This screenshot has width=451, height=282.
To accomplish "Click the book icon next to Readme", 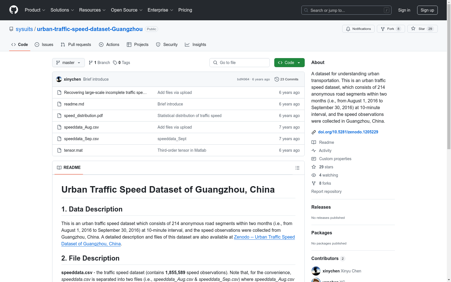I will click(x=314, y=142).
